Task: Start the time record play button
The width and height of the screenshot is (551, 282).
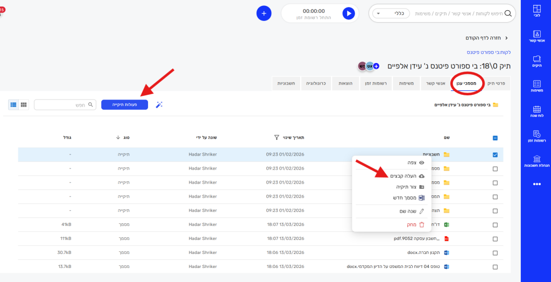Action: pos(349,13)
